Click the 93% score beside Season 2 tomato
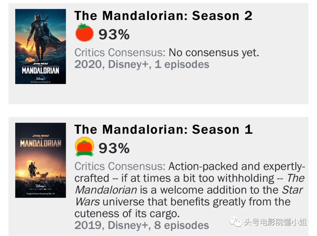The height and width of the screenshot is (236, 317). pos(114,35)
